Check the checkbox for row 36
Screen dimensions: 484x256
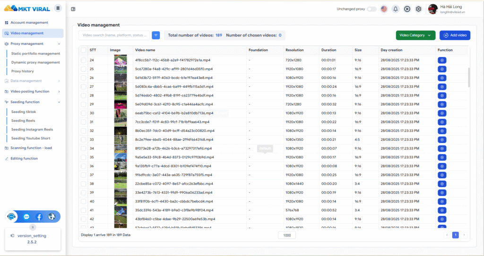(x=83, y=166)
